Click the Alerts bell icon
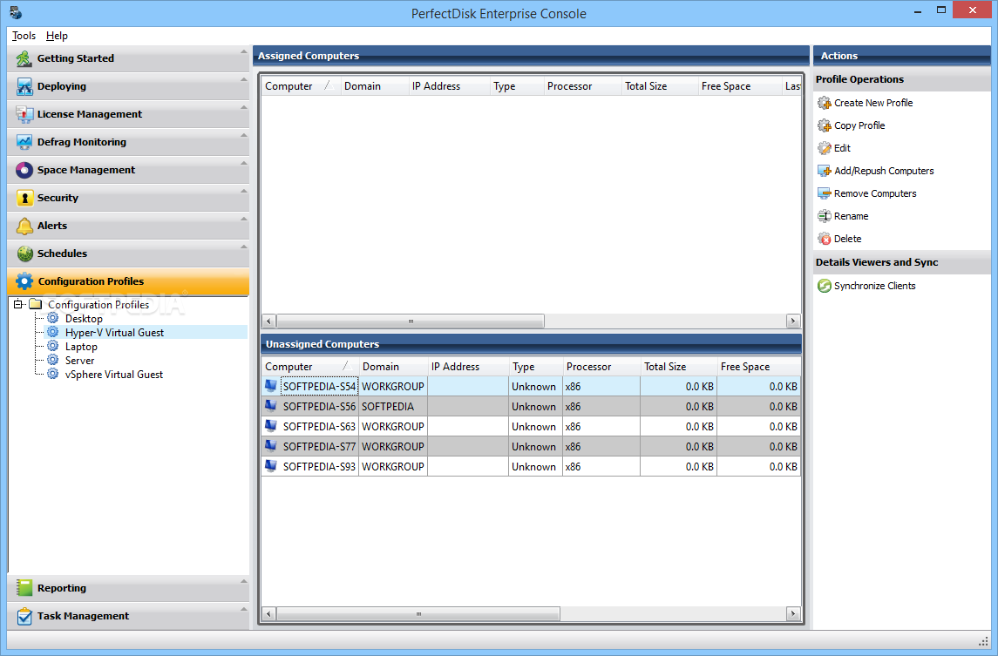 (x=24, y=226)
